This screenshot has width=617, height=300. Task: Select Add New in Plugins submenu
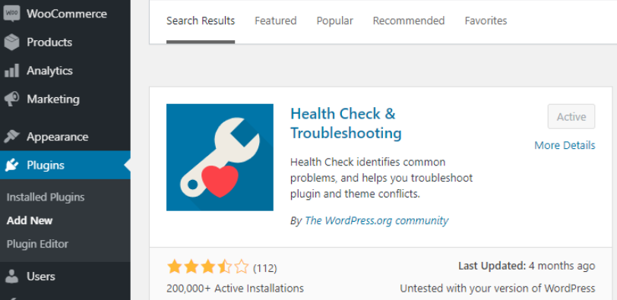tap(30, 220)
